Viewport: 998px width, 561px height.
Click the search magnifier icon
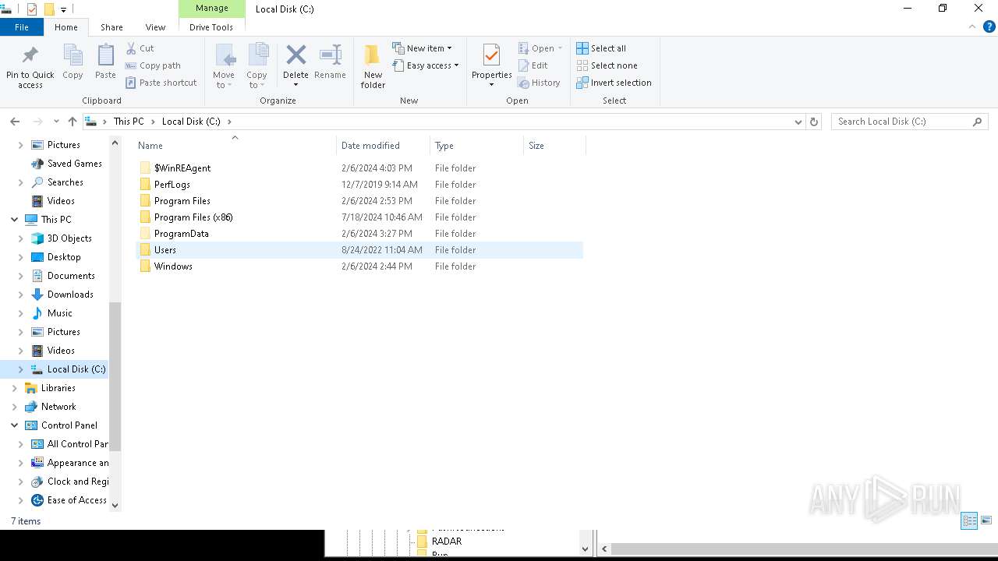click(977, 122)
